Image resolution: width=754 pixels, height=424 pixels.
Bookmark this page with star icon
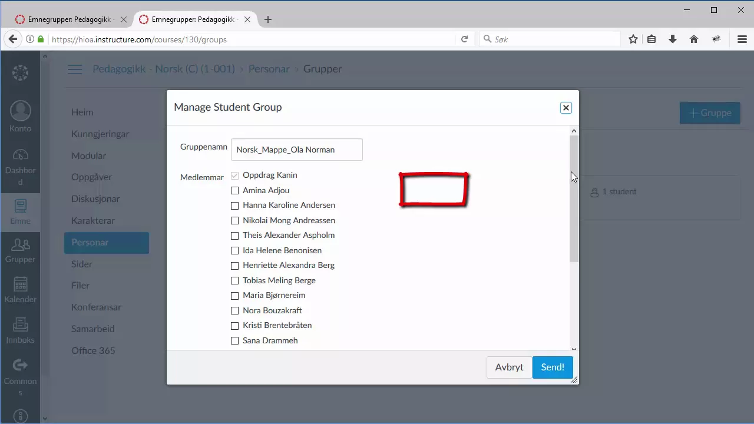click(x=633, y=39)
